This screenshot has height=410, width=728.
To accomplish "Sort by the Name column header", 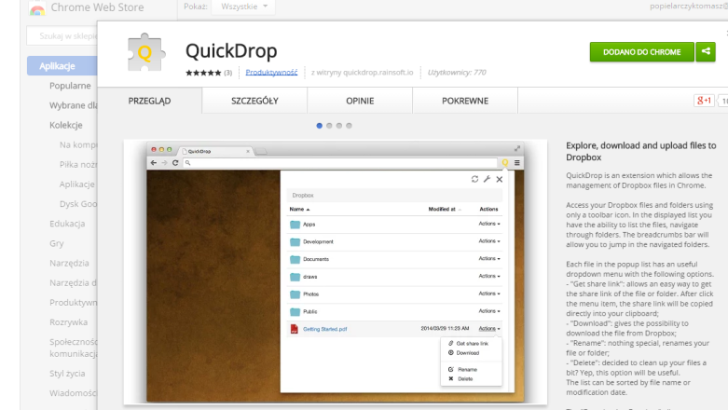I will point(299,209).
